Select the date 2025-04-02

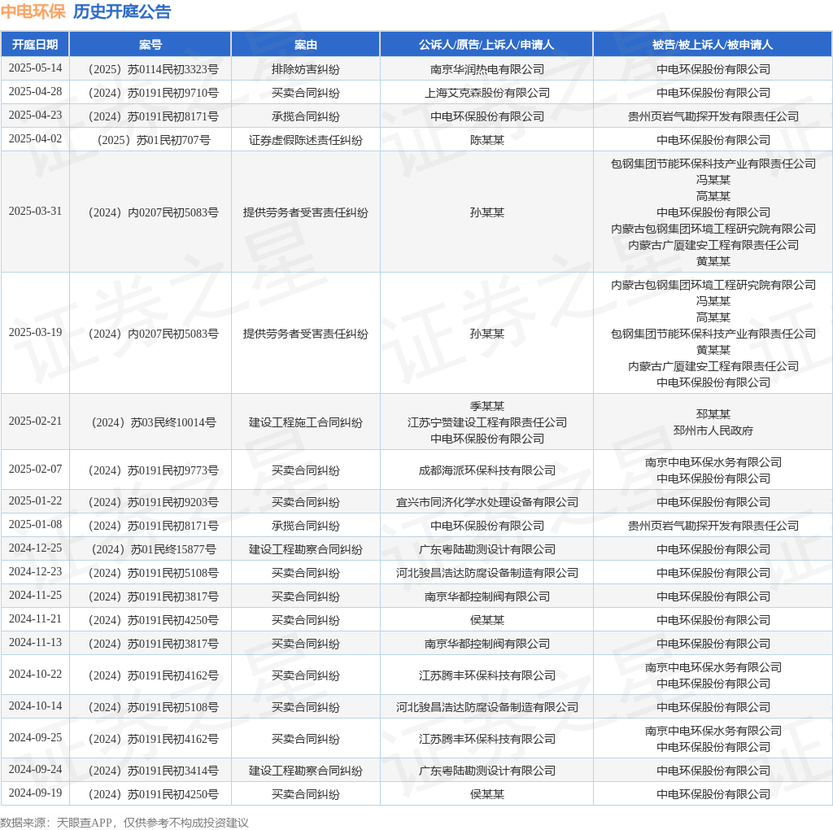point(35,138)
